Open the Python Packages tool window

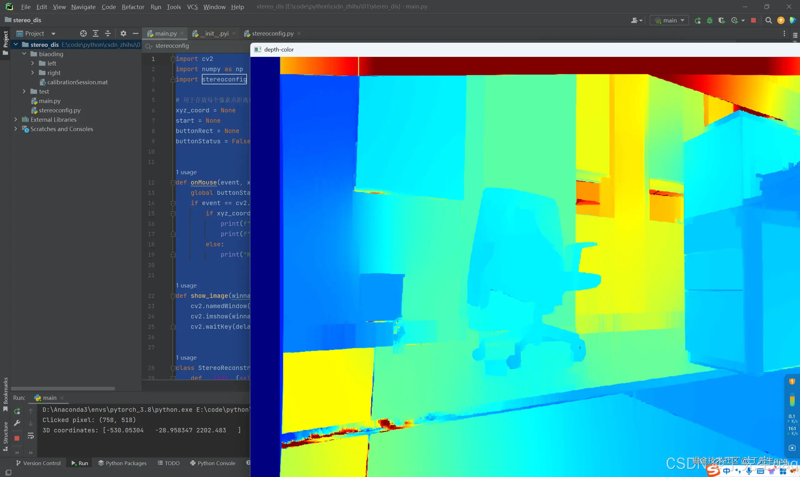click(122, 463)
